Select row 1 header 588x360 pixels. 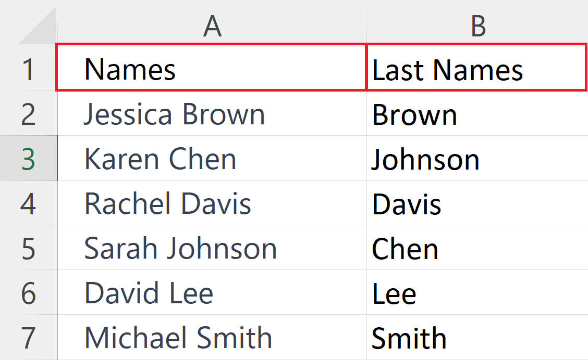click(x=29, y=69)
